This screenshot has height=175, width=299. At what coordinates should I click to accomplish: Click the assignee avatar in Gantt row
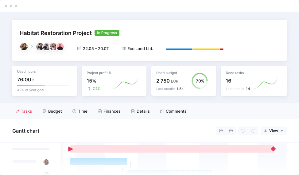(46, 162)
